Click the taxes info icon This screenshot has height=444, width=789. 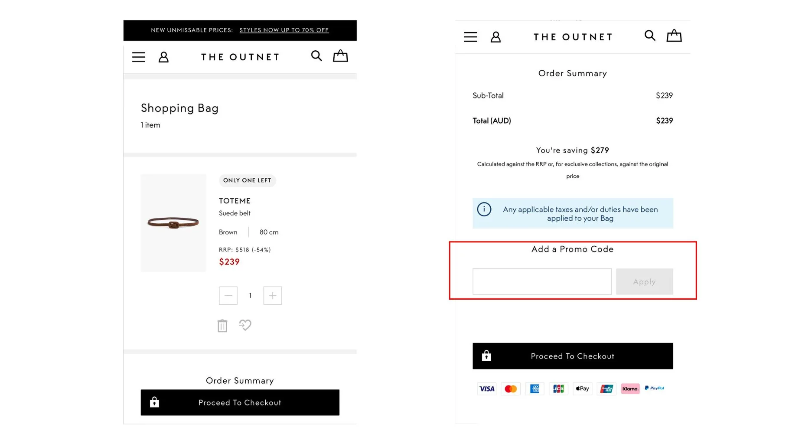pyautogui.click(x=484, y=209)
